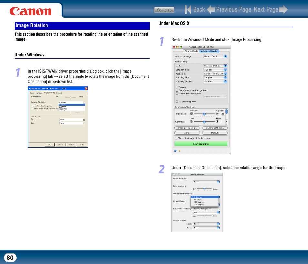Click the darken sun icon beside Brightness slider
The height and width of the screenshot is (264, 308).
tap(191, 114)
